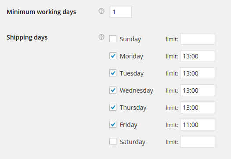Click the Friday day label

[129, 125]
